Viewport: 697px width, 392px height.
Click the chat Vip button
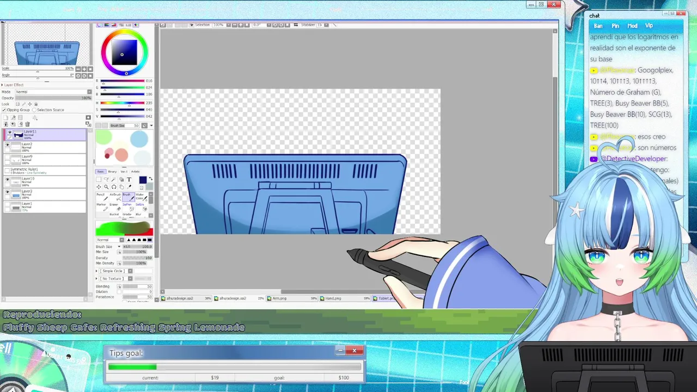(x=649, y=26)
